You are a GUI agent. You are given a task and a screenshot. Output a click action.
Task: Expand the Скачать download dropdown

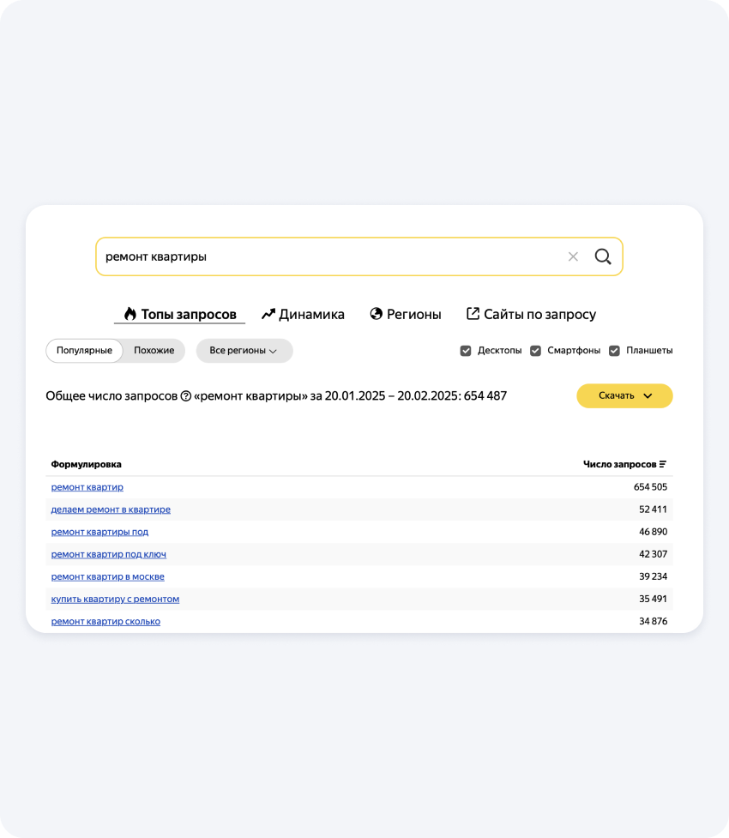tap(624, 395)
